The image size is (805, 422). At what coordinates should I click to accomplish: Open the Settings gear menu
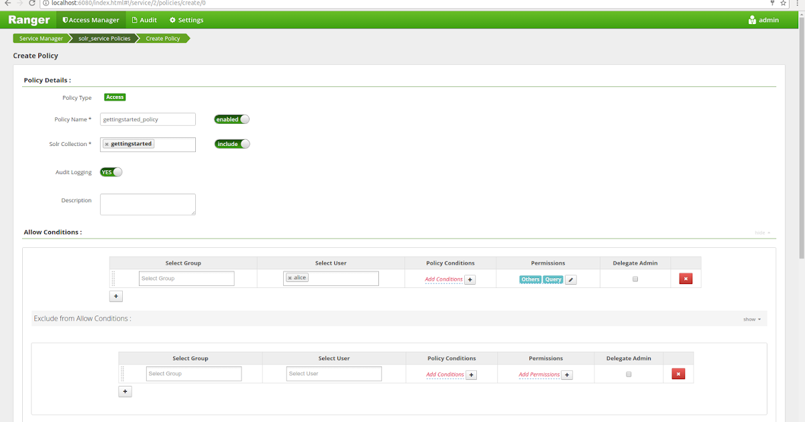click(186, 19)
